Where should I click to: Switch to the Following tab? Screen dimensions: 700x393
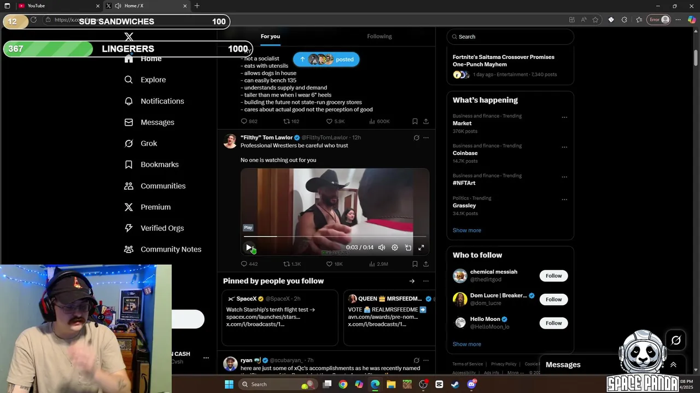coord(380,37)
